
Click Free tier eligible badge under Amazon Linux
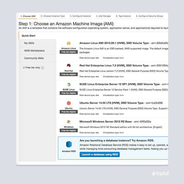[69, 52]
